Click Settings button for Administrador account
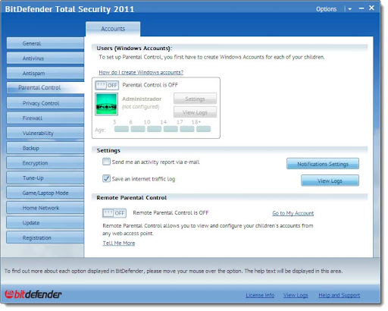Viewport: 388px width, 311px height. click(195, 99)
